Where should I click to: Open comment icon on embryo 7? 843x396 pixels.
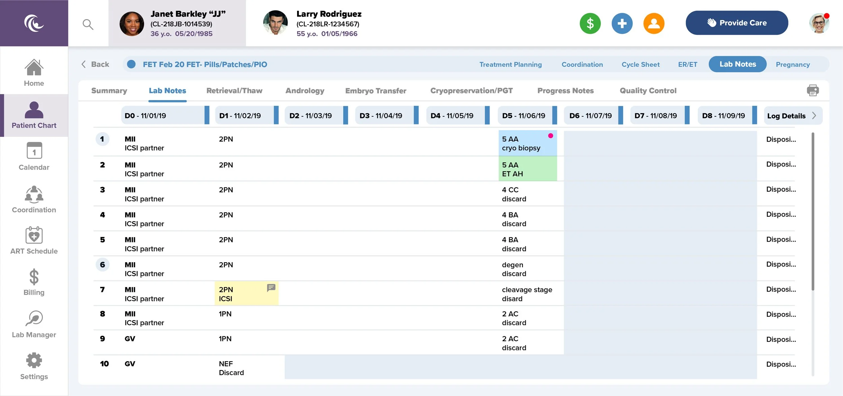(271, 288)
